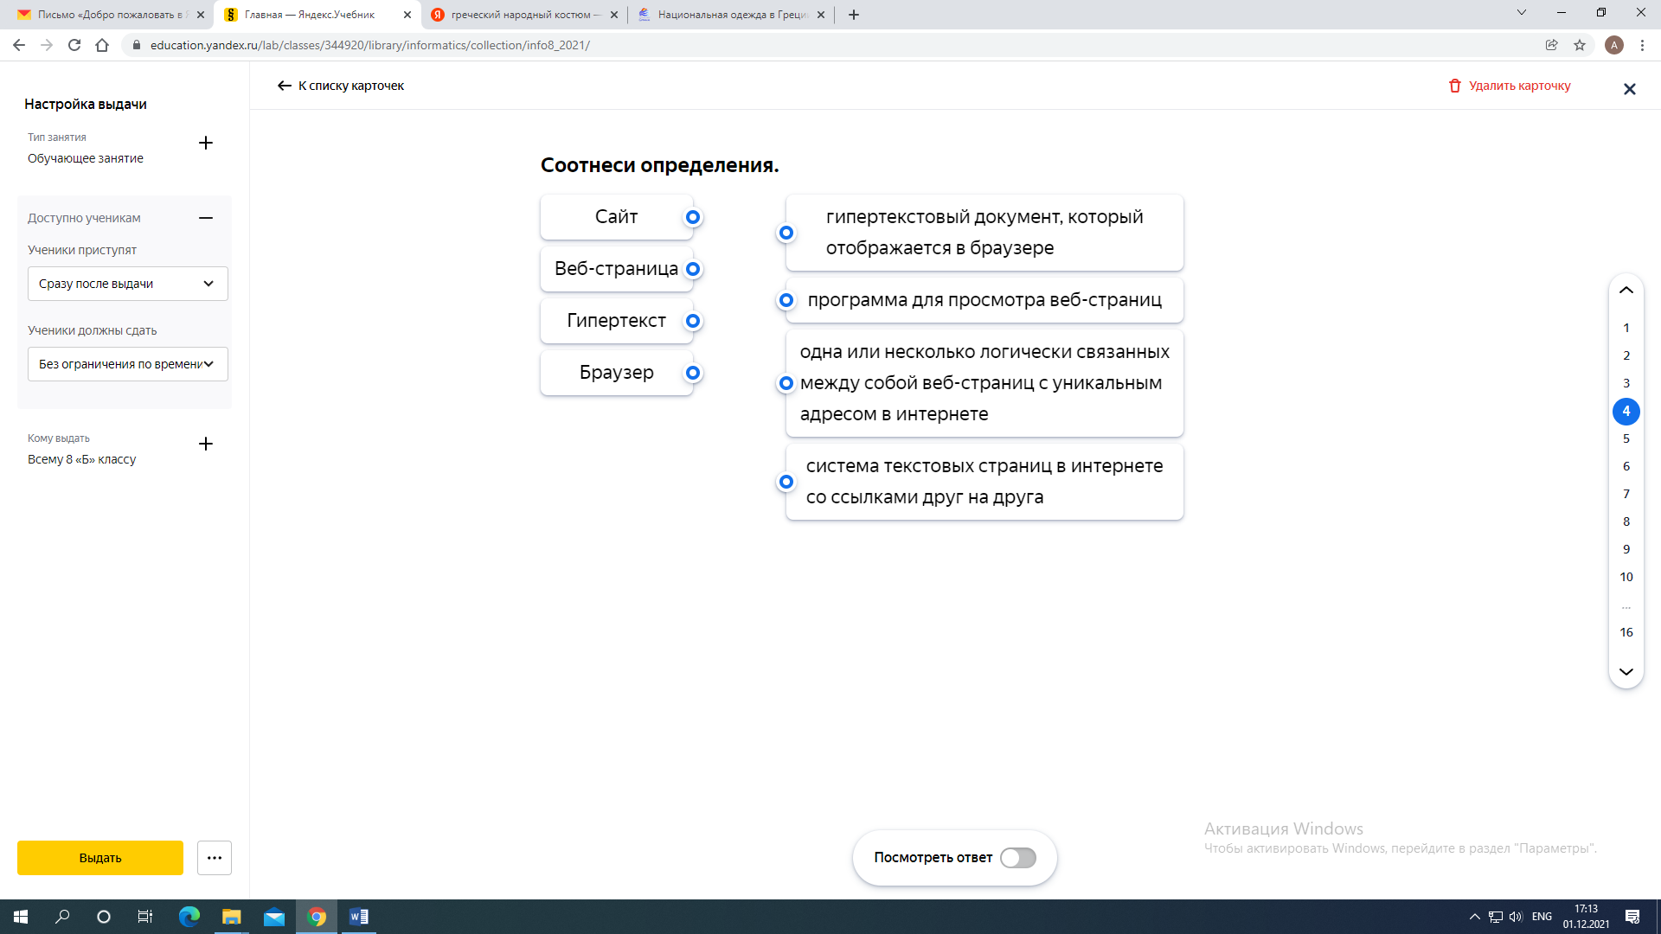Share this page from the address bar
This screenshot has height=934, width=1661.
1552,45
